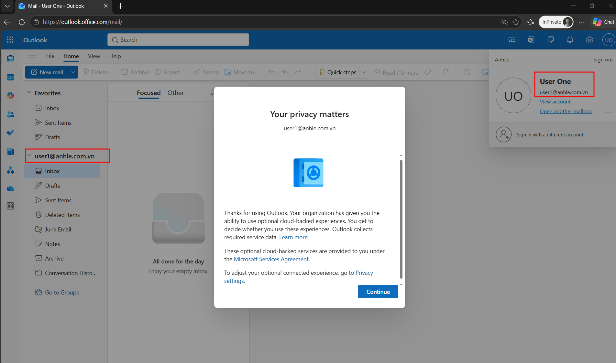Open the Junk Email folder
This screenshot has width=616, height=363.
[x=62, y=229]
